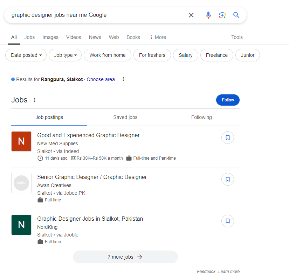Open Google Lens image search icon
289x280 pixels.
[222, 15]
